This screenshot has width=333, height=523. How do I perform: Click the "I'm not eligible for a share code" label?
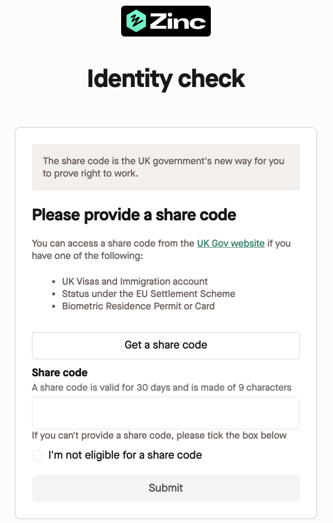[125, 455]
